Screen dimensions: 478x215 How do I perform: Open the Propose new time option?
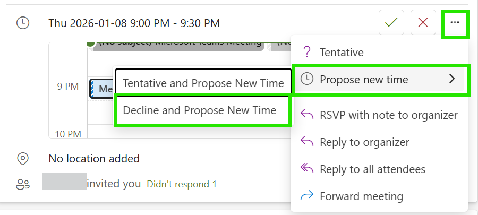364,80
